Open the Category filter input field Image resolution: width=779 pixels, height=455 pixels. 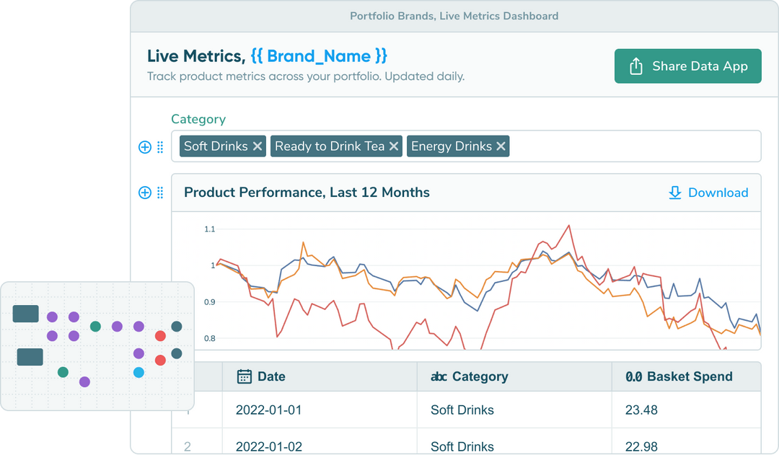point(635,146)
